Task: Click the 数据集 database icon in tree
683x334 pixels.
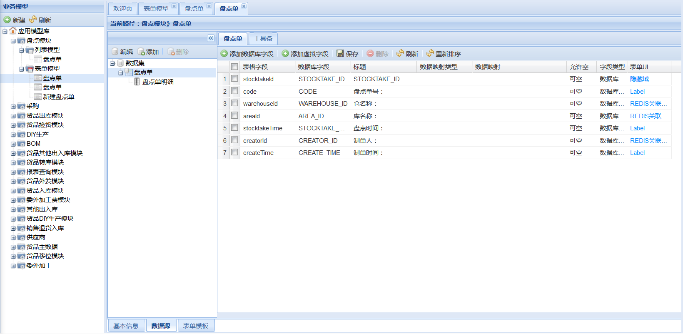Action: click(120, 63)
